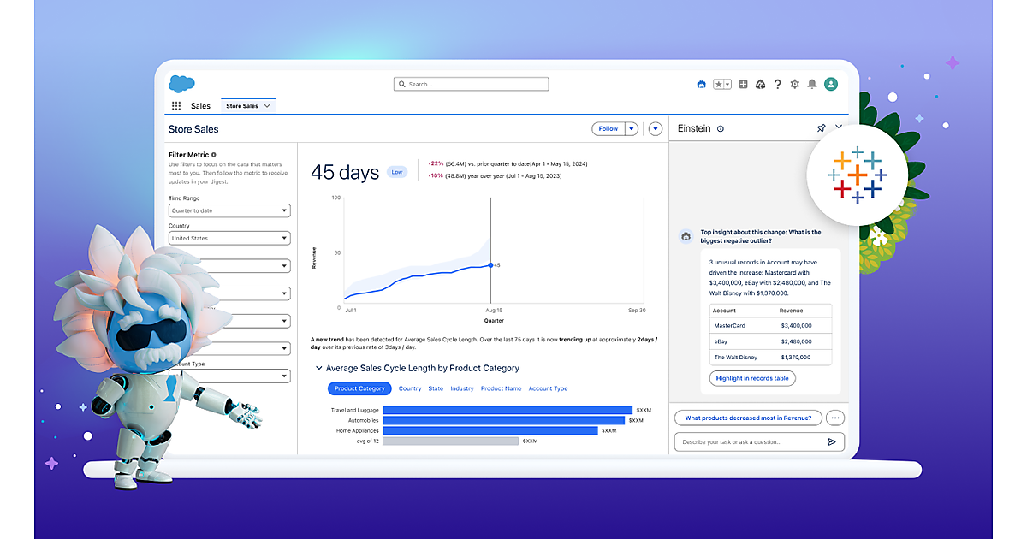
Task: Open the user profile avatar
Action: coord(830,84)
